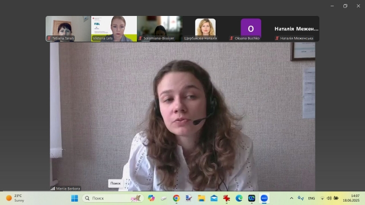Restore down the Zoom window
365x205 pixels.
(x=345, y=6)
